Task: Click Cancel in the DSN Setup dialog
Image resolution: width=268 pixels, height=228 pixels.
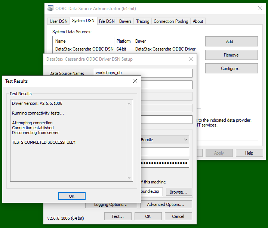Action: pos(178,216)
